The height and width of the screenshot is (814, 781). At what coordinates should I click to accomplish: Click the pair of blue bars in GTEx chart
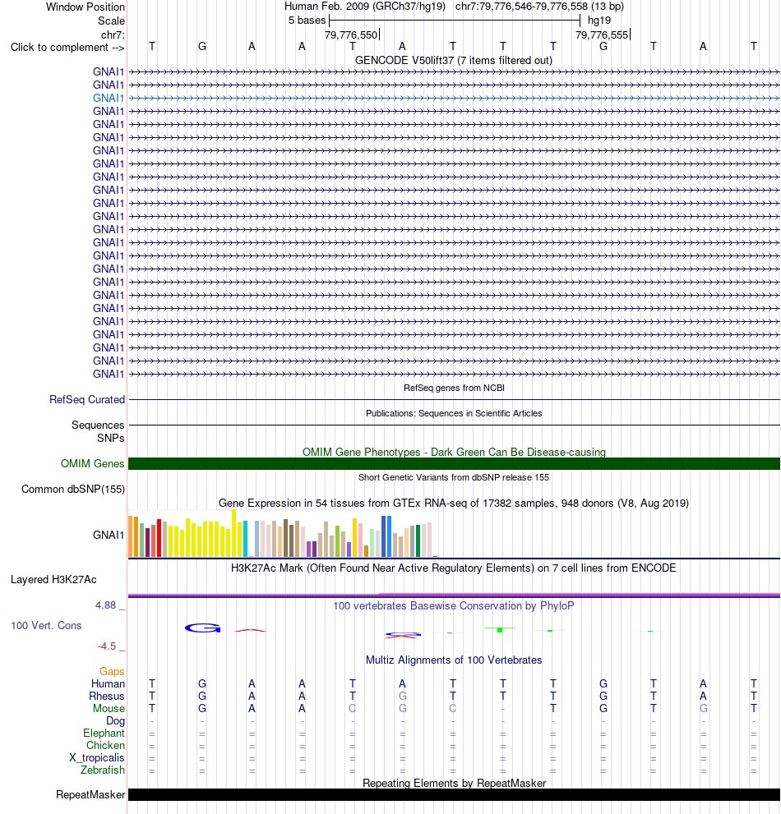386,536
